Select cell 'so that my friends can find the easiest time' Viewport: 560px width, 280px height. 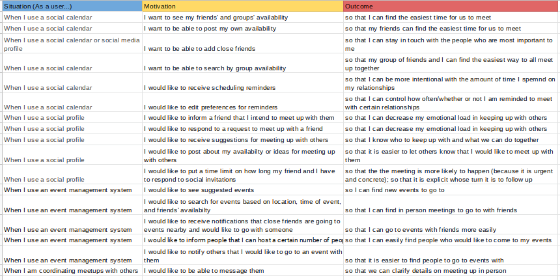point(451,28)
